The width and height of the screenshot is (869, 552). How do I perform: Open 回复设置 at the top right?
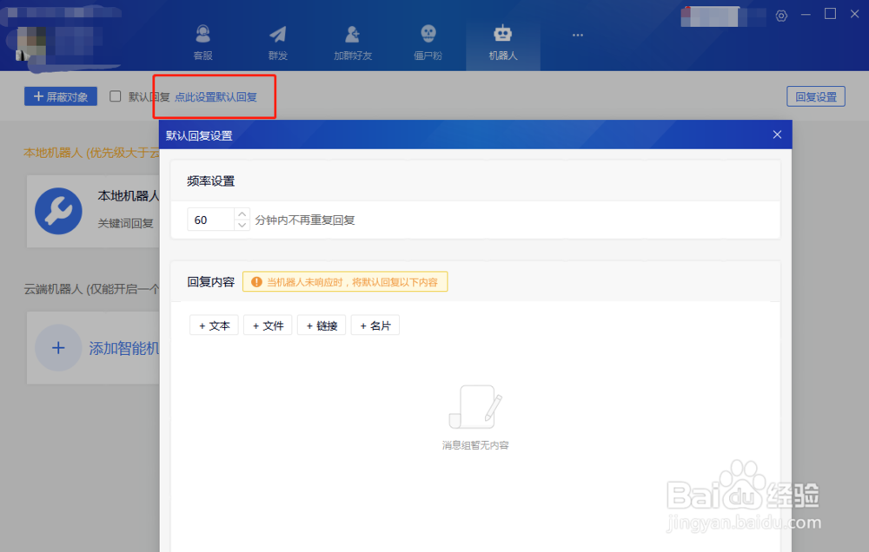point(815,96)
